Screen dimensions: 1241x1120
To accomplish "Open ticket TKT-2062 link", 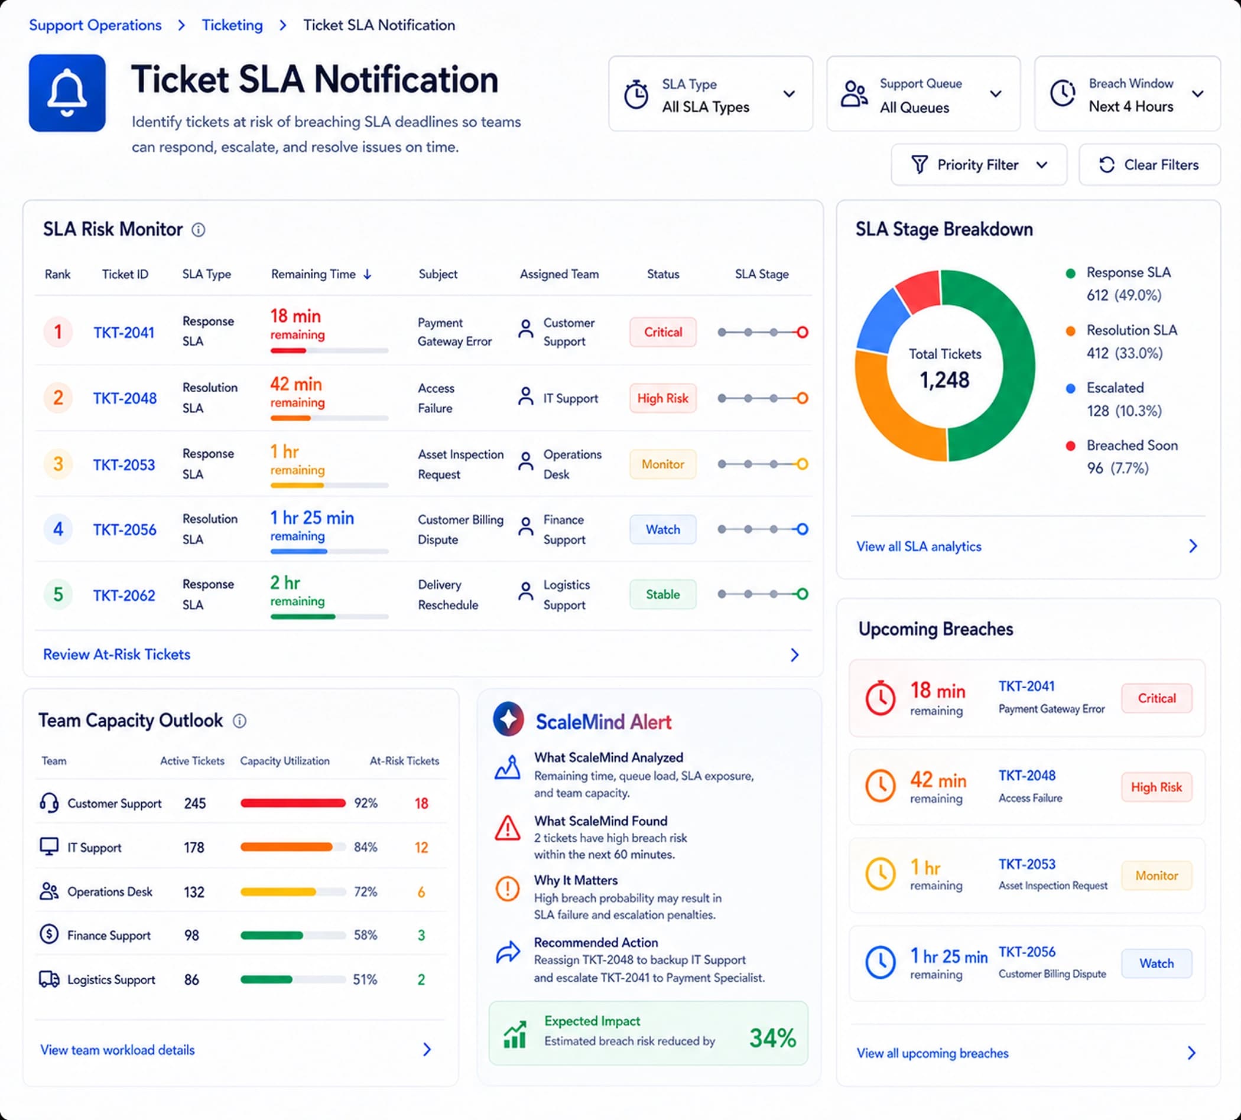I will coord(124,595).
